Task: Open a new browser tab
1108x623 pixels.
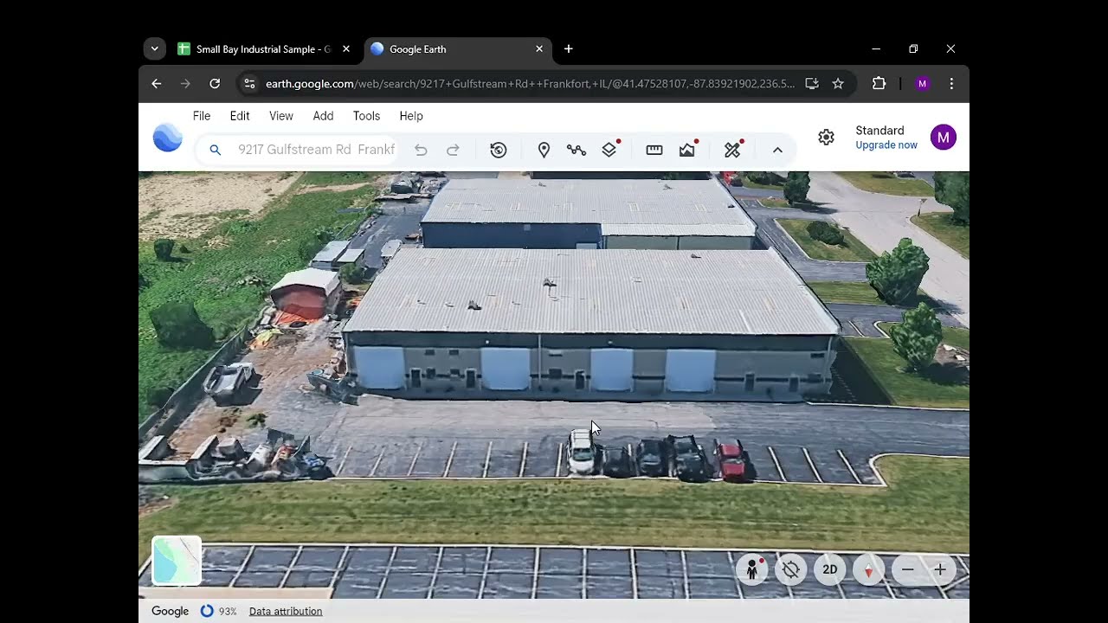Action: pyautogui.click(x=569, y=49)
